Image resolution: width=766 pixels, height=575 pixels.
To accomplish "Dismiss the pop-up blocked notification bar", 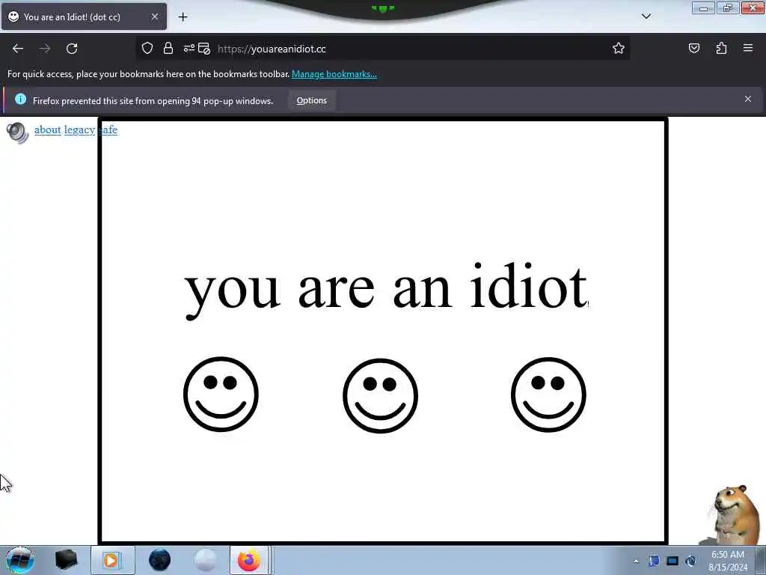I will [748, 100].
